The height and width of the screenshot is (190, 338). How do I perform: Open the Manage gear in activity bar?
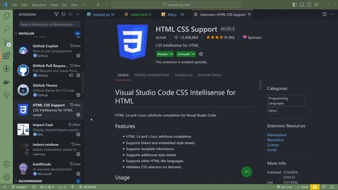[x=6, y=177]
